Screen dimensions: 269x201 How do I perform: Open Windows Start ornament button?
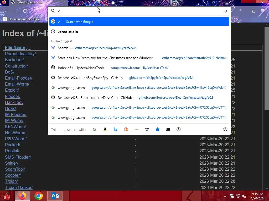tap(7, 196)
